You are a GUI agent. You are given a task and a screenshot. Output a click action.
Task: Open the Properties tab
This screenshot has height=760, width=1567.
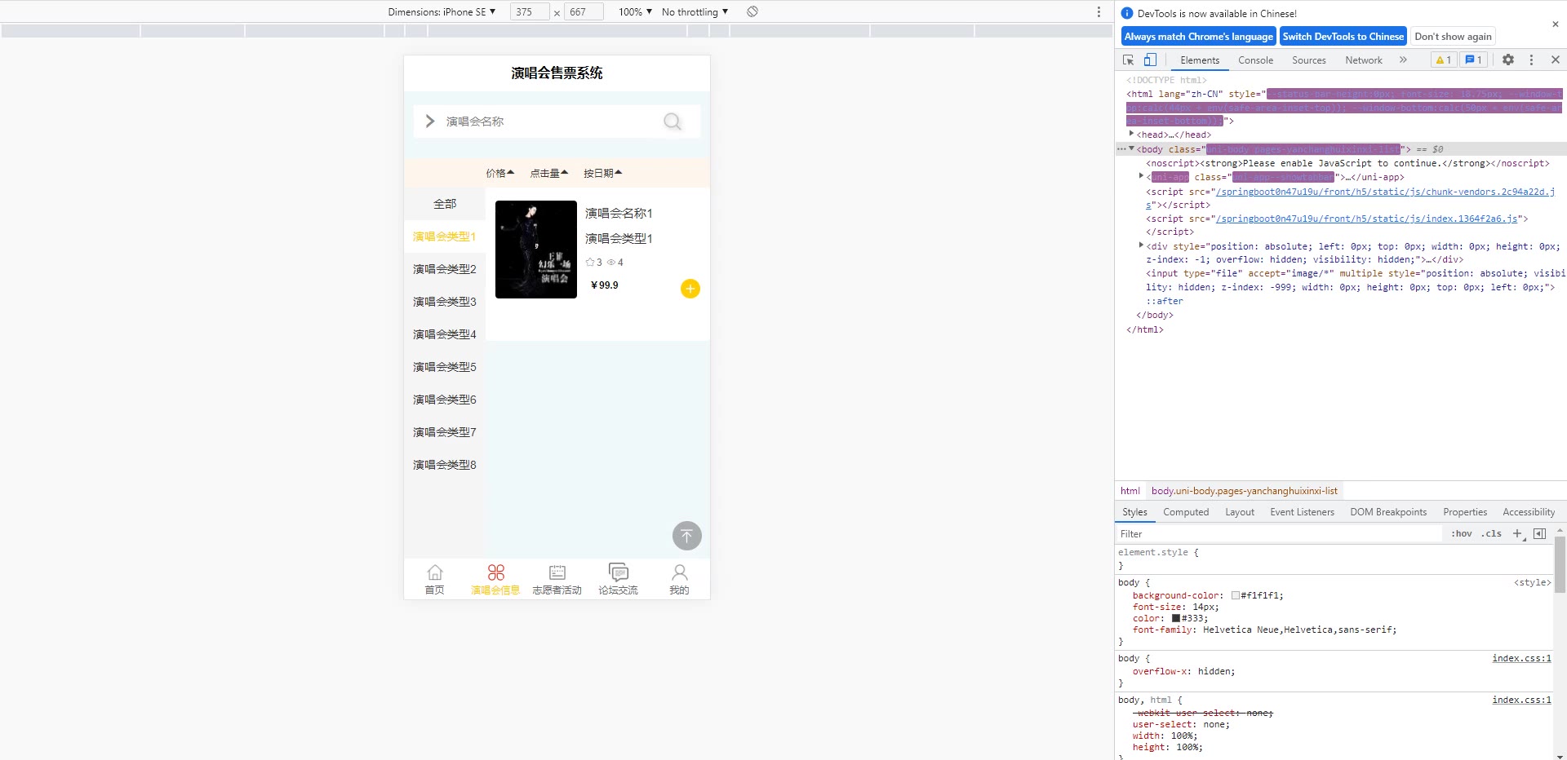click(x=1465, y=512)
